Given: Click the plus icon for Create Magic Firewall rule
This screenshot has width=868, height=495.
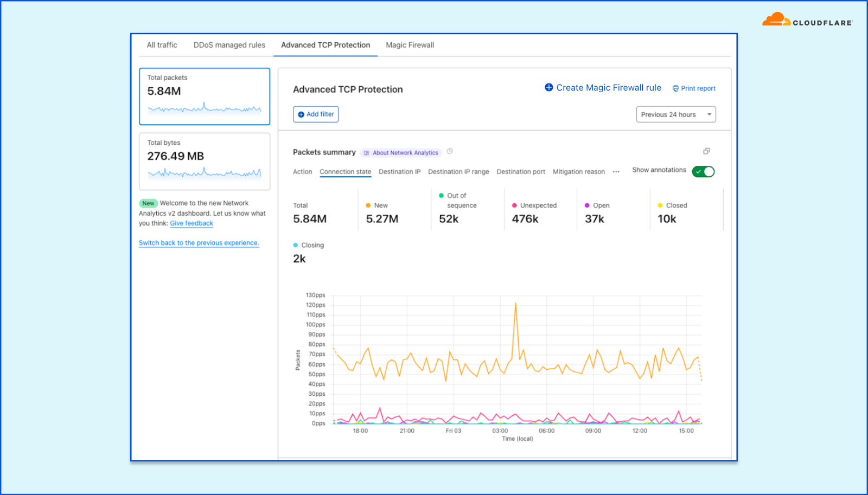Looking at the screenshot, I should pos(548,87).
